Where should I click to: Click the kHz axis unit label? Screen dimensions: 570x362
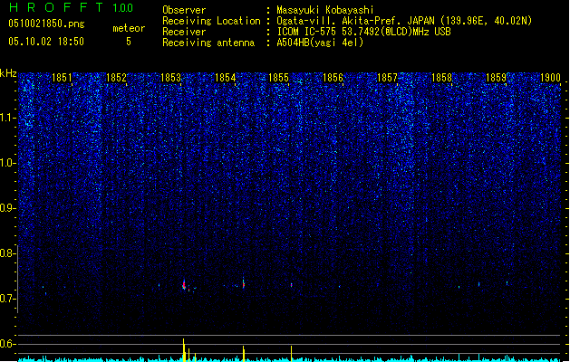pyautogui.click(x=8, y=73)
